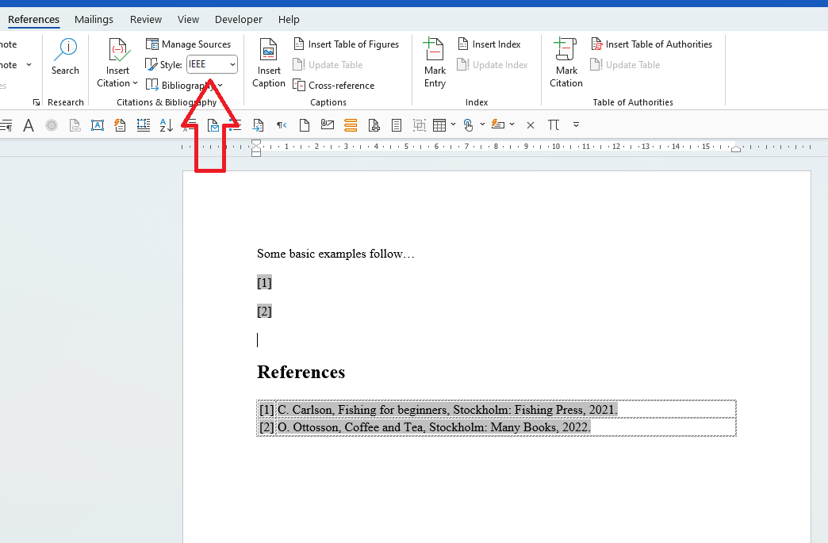Open the Research Search tool
The width and height of the screenshot is (828, 543).
66,57
